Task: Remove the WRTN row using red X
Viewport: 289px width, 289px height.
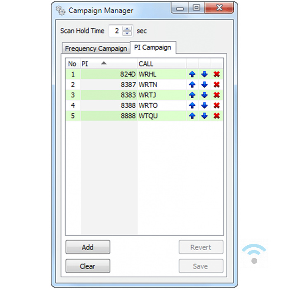Action: pyautogui.click(x=216, y=85)
